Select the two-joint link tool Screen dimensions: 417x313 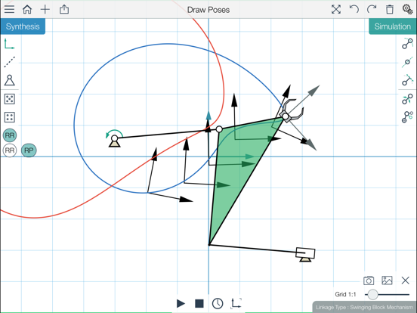[407, 44]
